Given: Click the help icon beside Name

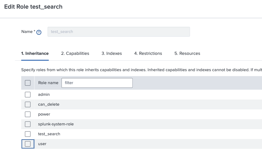Looking at the screenshot, I should 39,32.
